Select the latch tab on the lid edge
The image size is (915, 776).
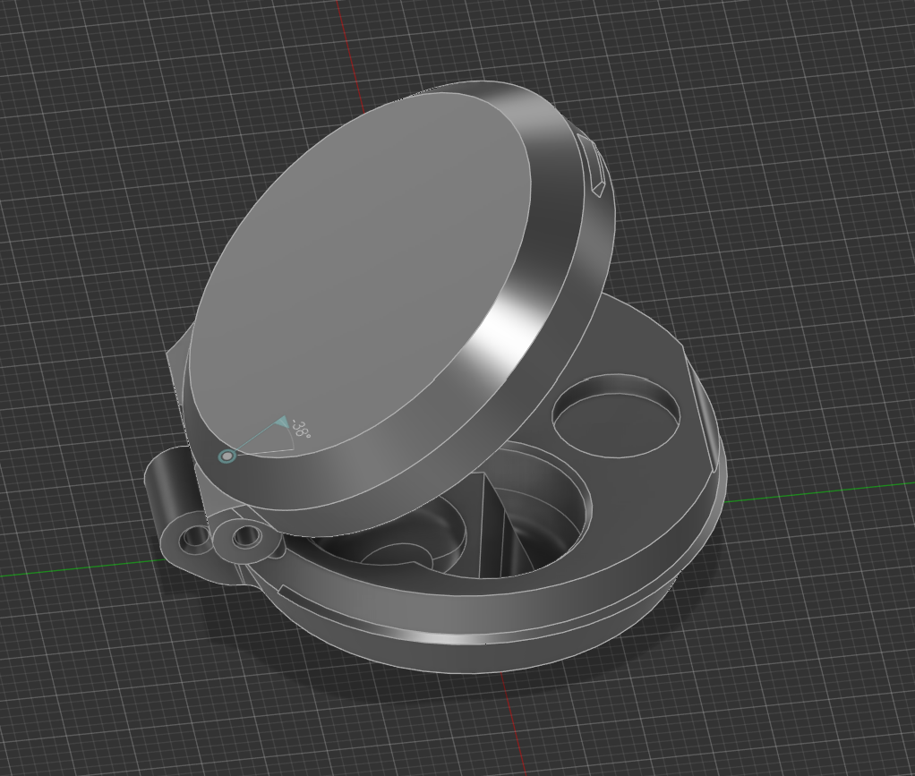[592, 165]
